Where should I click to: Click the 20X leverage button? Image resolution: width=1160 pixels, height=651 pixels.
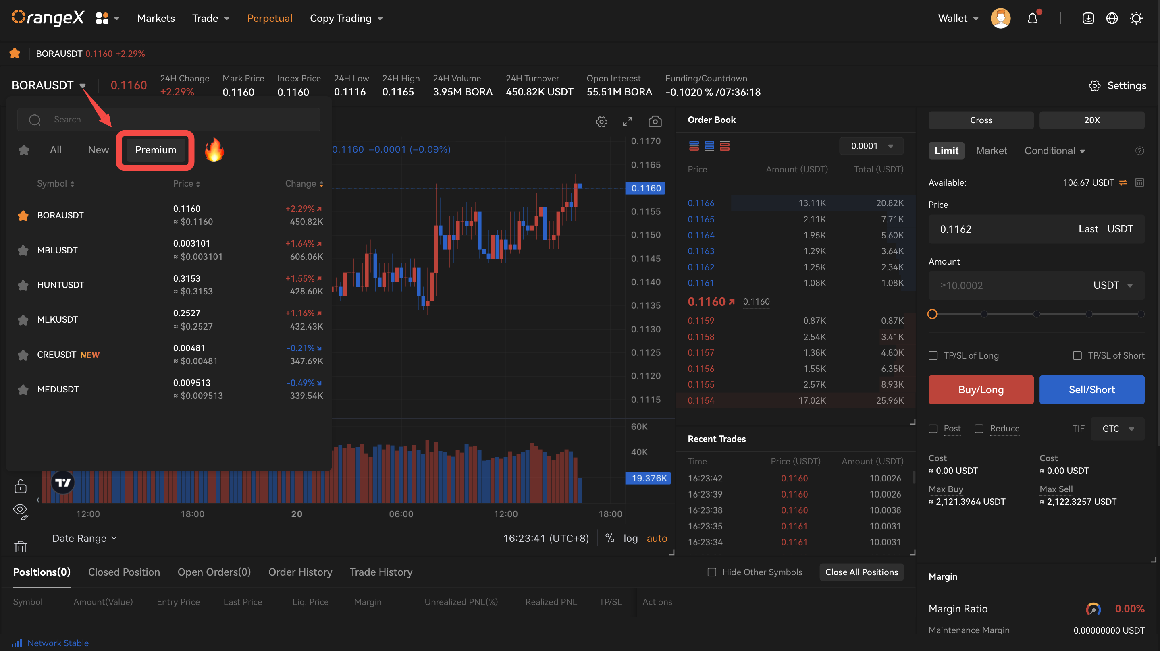pyautogui.click(x=1091, y=120)
